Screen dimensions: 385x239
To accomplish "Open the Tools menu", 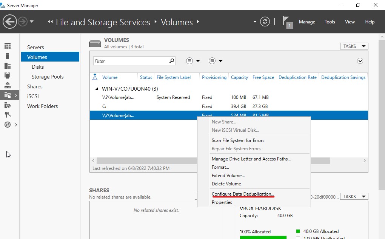I will 330,22.
